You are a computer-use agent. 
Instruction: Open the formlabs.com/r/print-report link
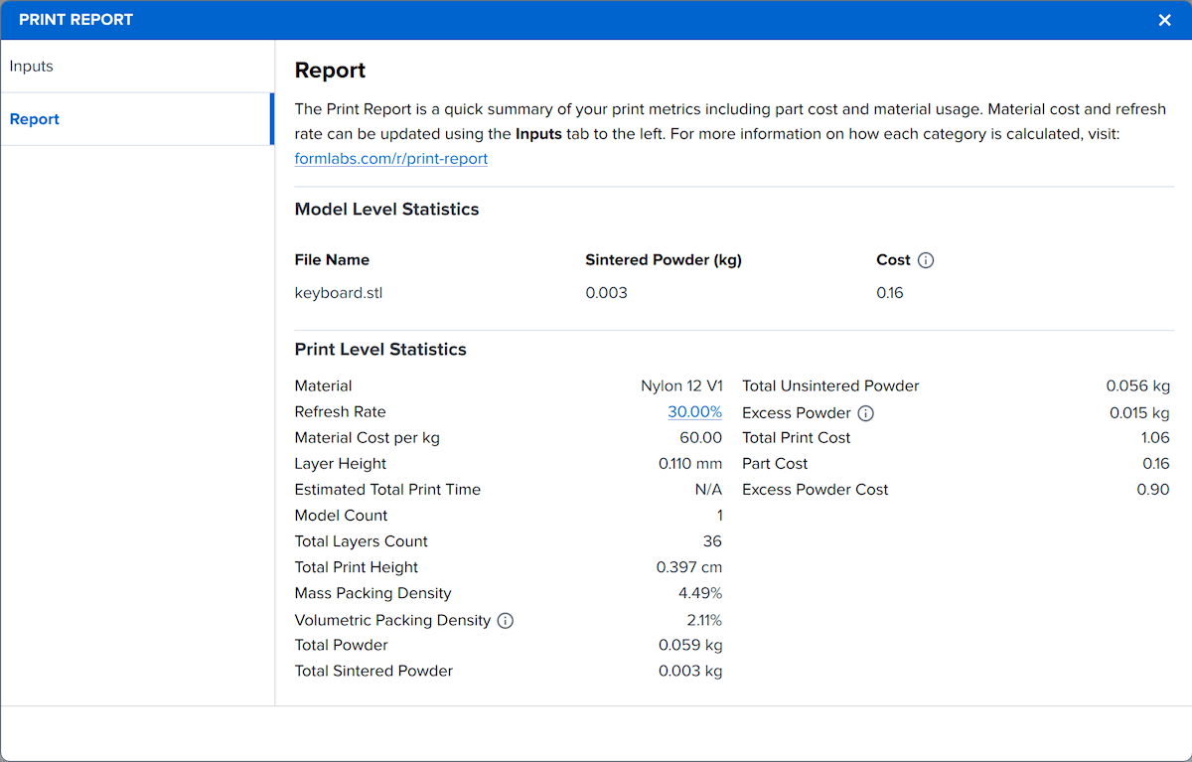[391, 158]
